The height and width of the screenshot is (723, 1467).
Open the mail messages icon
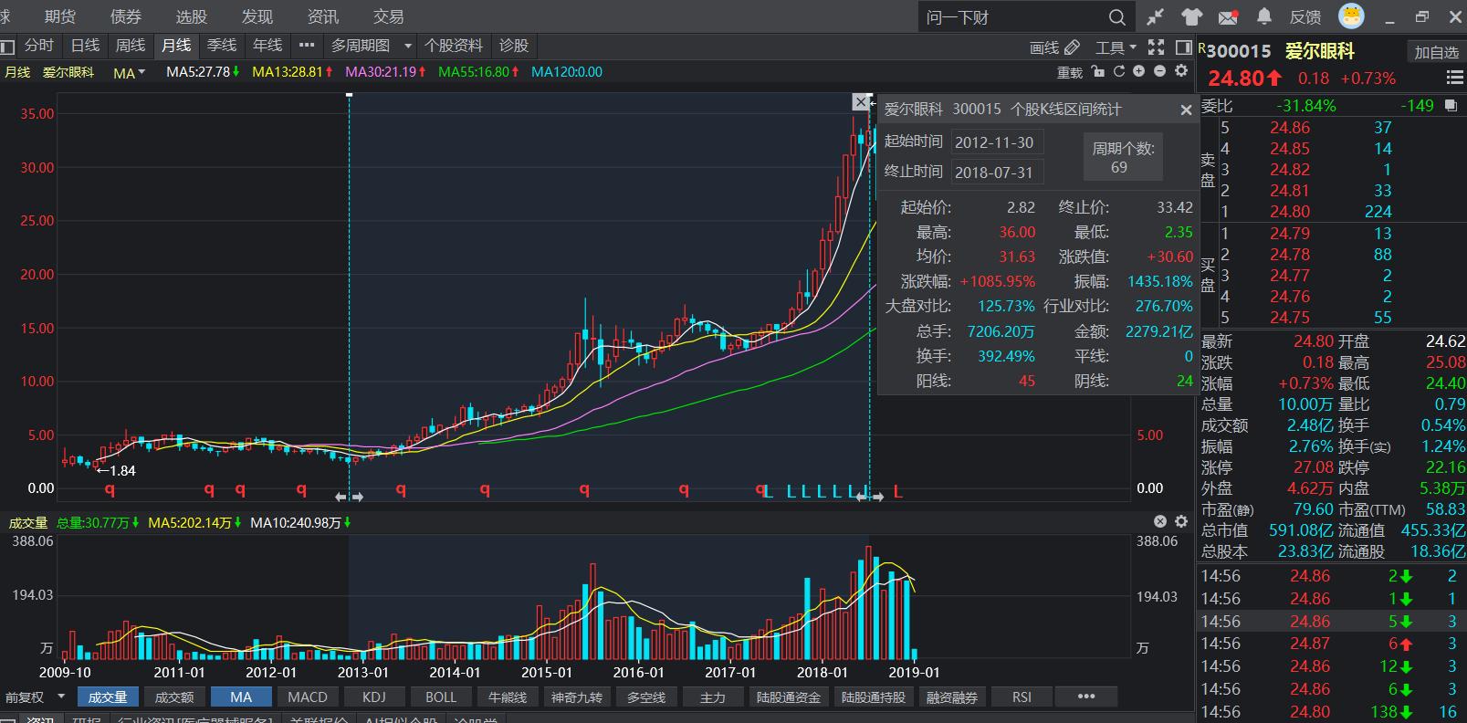[x=1228, y=16]
